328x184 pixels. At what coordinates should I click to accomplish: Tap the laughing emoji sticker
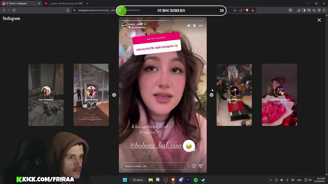(x=189, y=146)
